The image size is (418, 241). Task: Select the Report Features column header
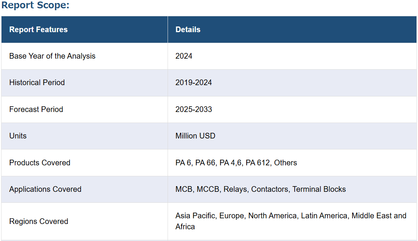point(38,30)
